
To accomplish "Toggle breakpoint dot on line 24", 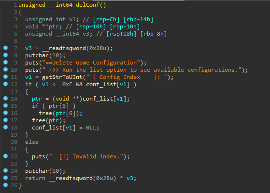I will click(5, 170).
